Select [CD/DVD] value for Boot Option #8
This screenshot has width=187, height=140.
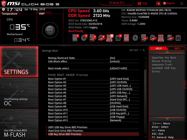115,103
